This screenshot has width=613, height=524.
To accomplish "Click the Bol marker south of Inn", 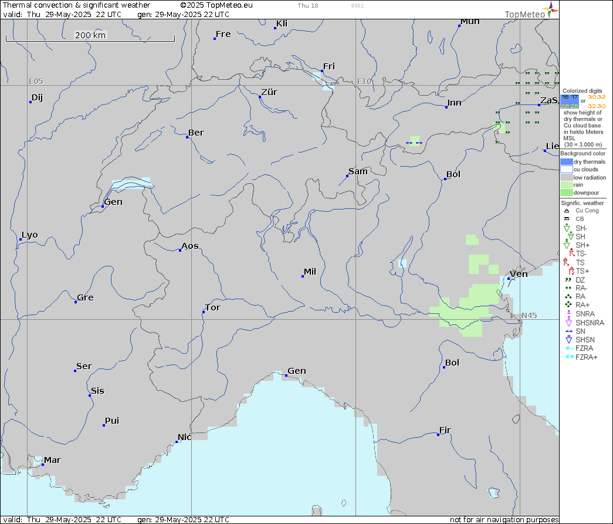I will click(x=445, y=179).
